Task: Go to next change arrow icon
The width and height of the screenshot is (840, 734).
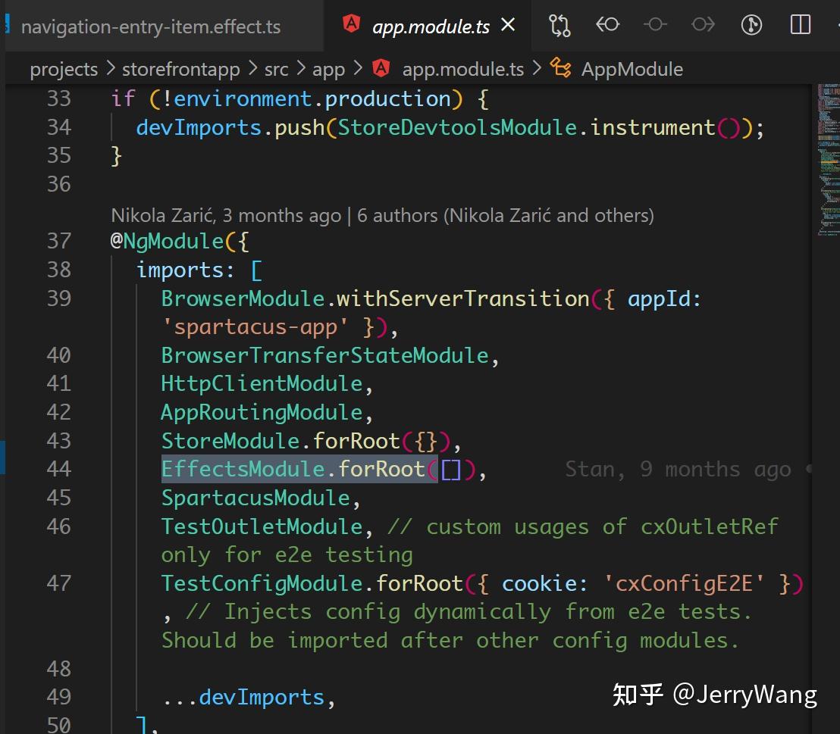Action: pos(703,25)
